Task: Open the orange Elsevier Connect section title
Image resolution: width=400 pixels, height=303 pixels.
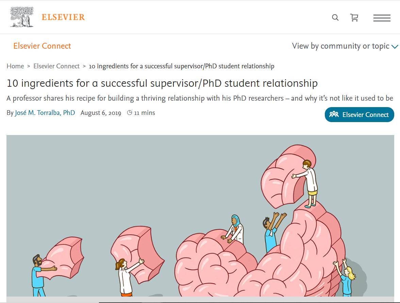Action: (x=42, y=46)
